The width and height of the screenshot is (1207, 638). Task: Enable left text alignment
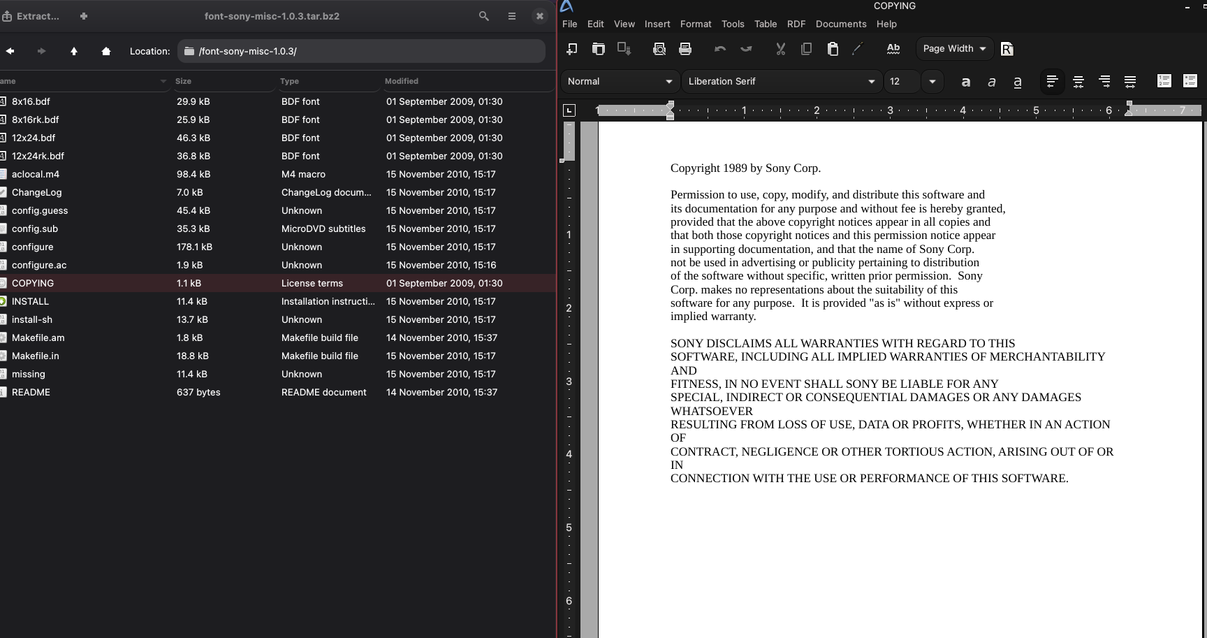click(1052, 82)
